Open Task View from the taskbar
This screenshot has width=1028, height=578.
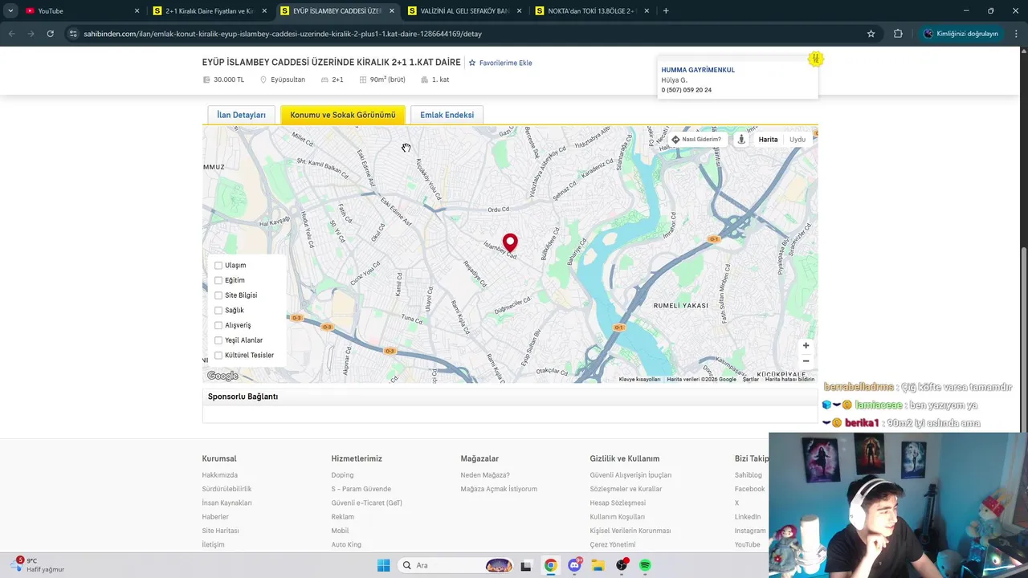click(526, 565)
